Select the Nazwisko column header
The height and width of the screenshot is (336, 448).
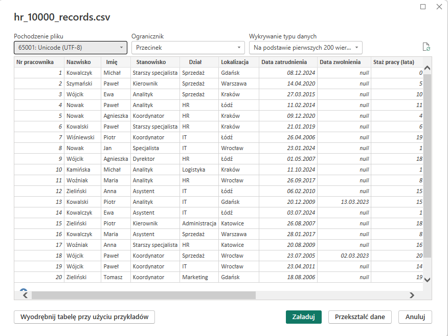(x=78, y=62)
